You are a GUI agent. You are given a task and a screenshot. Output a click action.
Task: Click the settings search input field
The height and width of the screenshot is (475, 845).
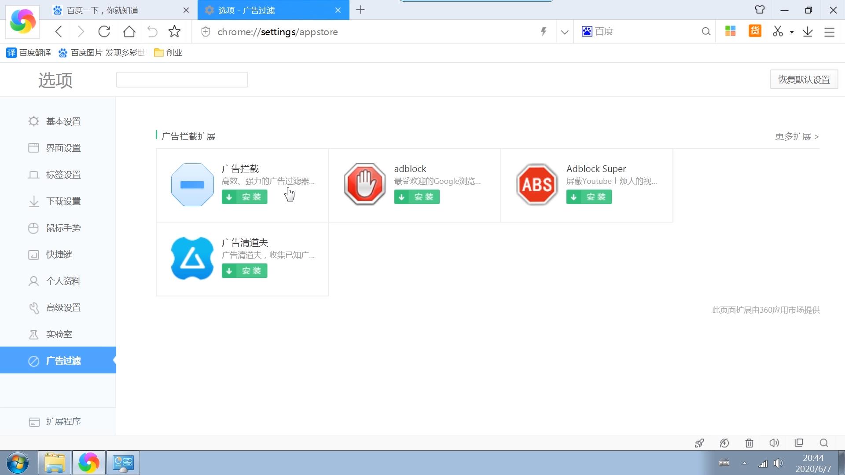point(182,80)
